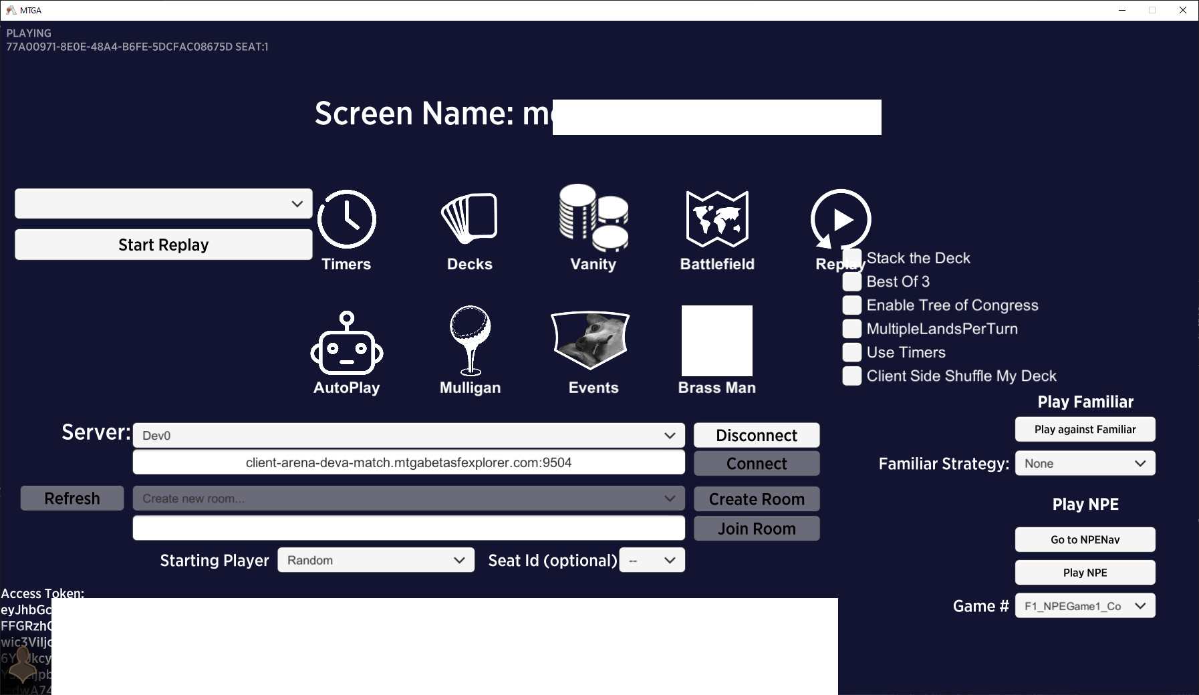Open the Events dog picture icon

tap(590, 341)
